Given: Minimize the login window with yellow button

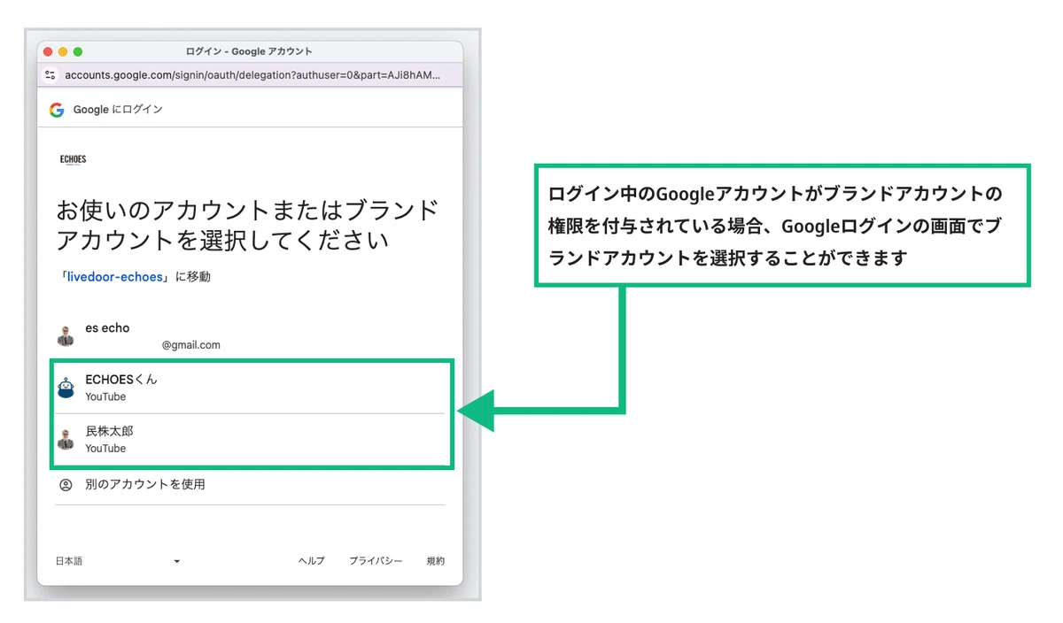Looking at the screenshot, I should [x=63, y=51].
